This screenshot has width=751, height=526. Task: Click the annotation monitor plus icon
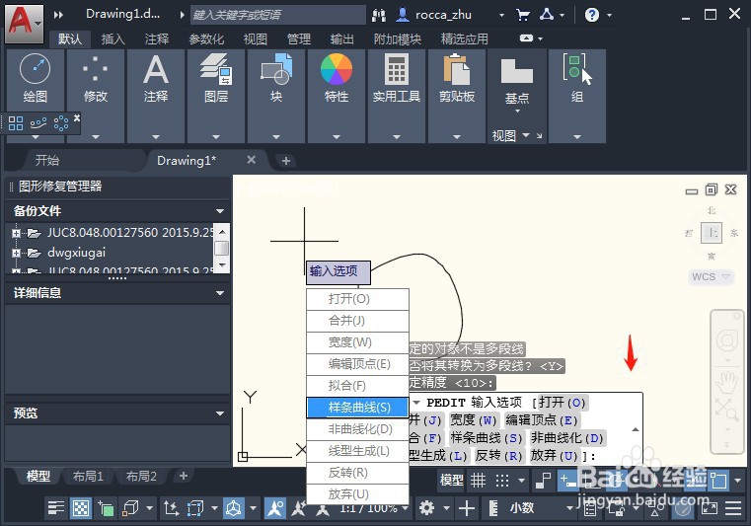(x=467, y=508)
